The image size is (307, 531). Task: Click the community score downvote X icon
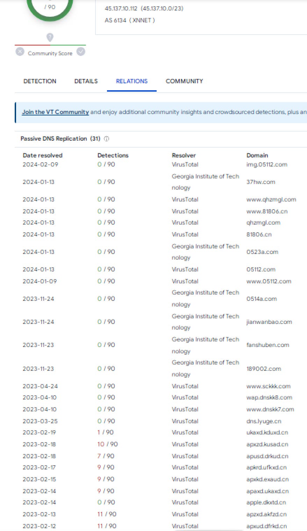[x=20, y=52]
